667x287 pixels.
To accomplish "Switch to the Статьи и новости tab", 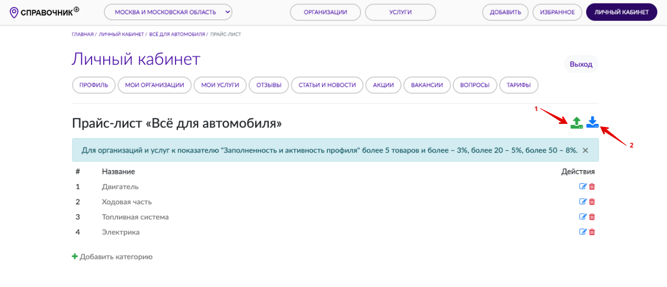I will (327, 85).
